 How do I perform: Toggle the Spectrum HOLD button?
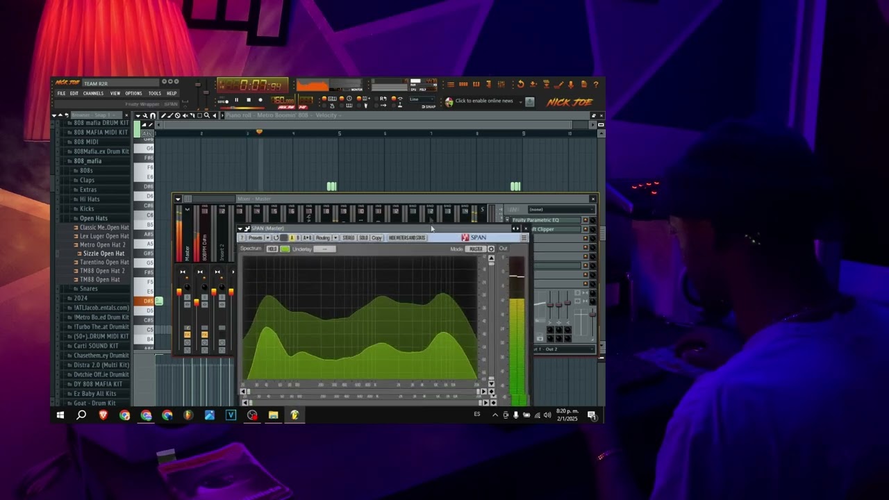[x=272, y=249]
